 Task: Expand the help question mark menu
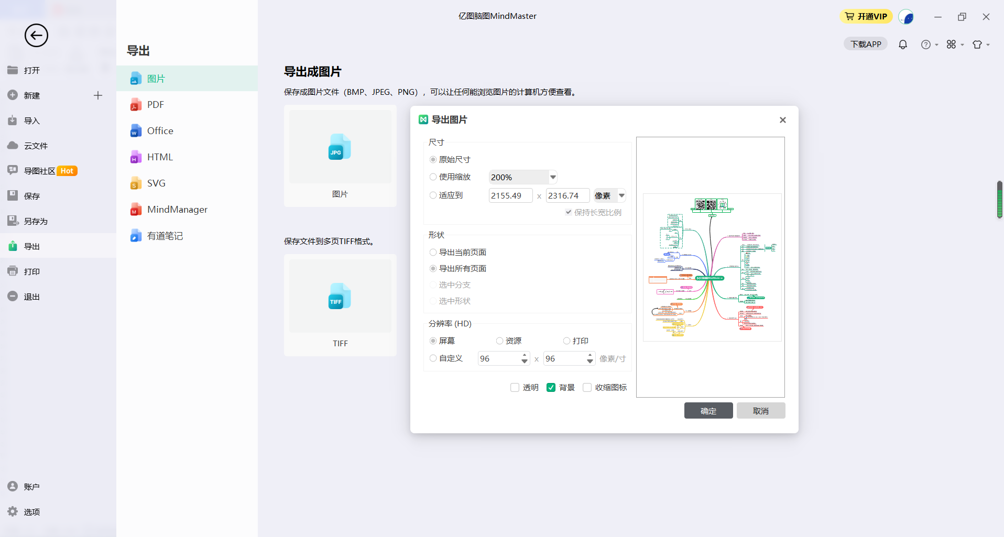click(929, 45)
